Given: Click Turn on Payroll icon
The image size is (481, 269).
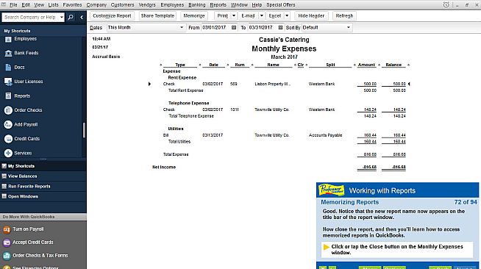Looking at the screenshot, I should (7, 229).
